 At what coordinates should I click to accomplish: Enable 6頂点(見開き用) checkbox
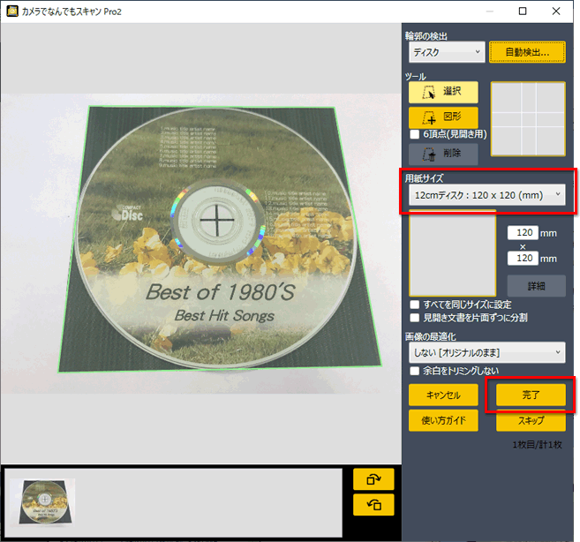pyautogui.click(x=415, y=134)
